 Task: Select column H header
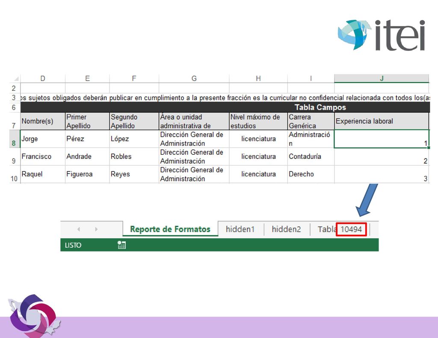pos(258,79)
